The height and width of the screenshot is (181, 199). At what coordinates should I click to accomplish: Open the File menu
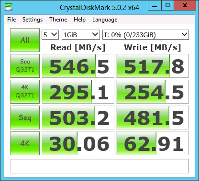pyautogui.click(x=11, y=20)
